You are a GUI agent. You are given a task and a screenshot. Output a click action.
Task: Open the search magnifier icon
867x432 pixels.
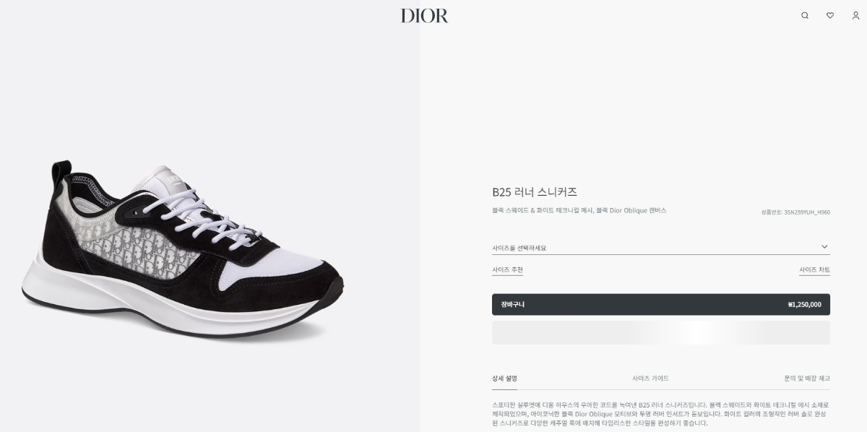[x=805, y=15]
